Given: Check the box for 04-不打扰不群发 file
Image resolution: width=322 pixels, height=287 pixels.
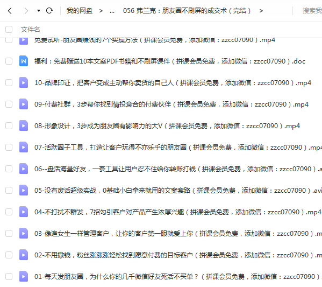Looking at the screenshot, I should (9, 212).
